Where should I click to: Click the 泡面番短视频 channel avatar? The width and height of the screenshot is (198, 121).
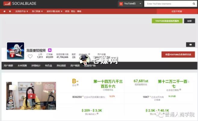tap(16, 51)
